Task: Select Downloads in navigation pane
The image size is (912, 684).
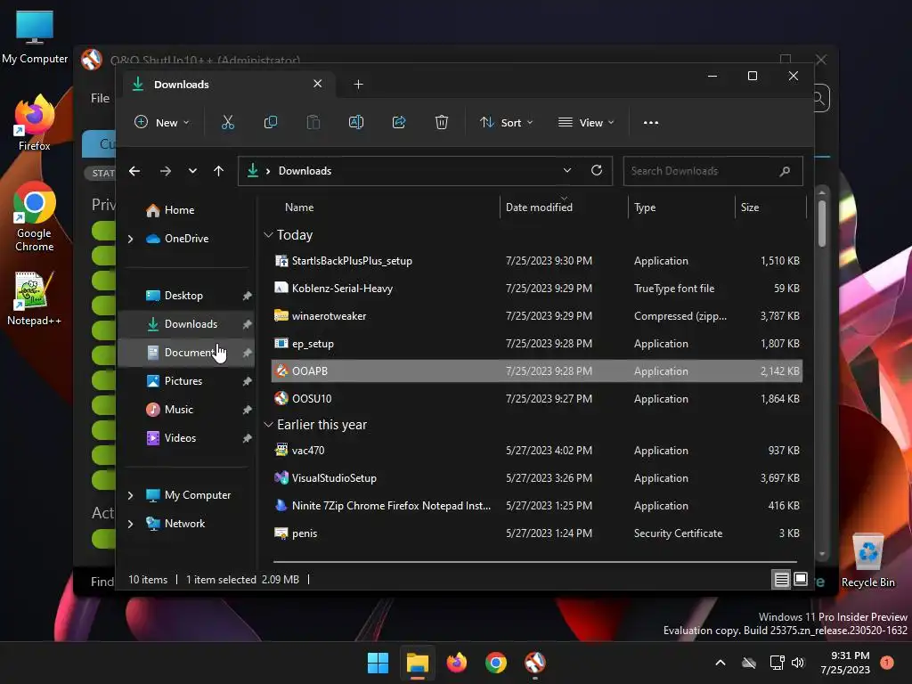Action: [186, 324]
